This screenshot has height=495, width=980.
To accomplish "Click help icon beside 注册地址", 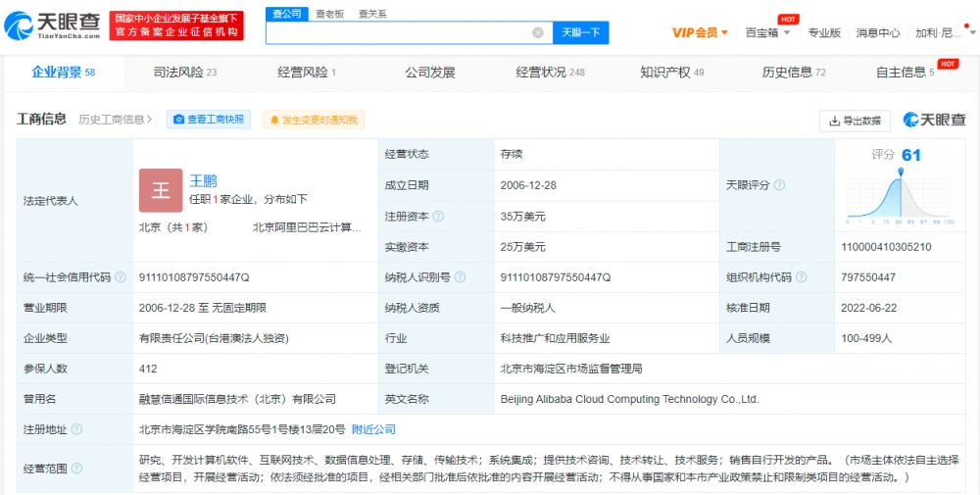I will point(76,429).
